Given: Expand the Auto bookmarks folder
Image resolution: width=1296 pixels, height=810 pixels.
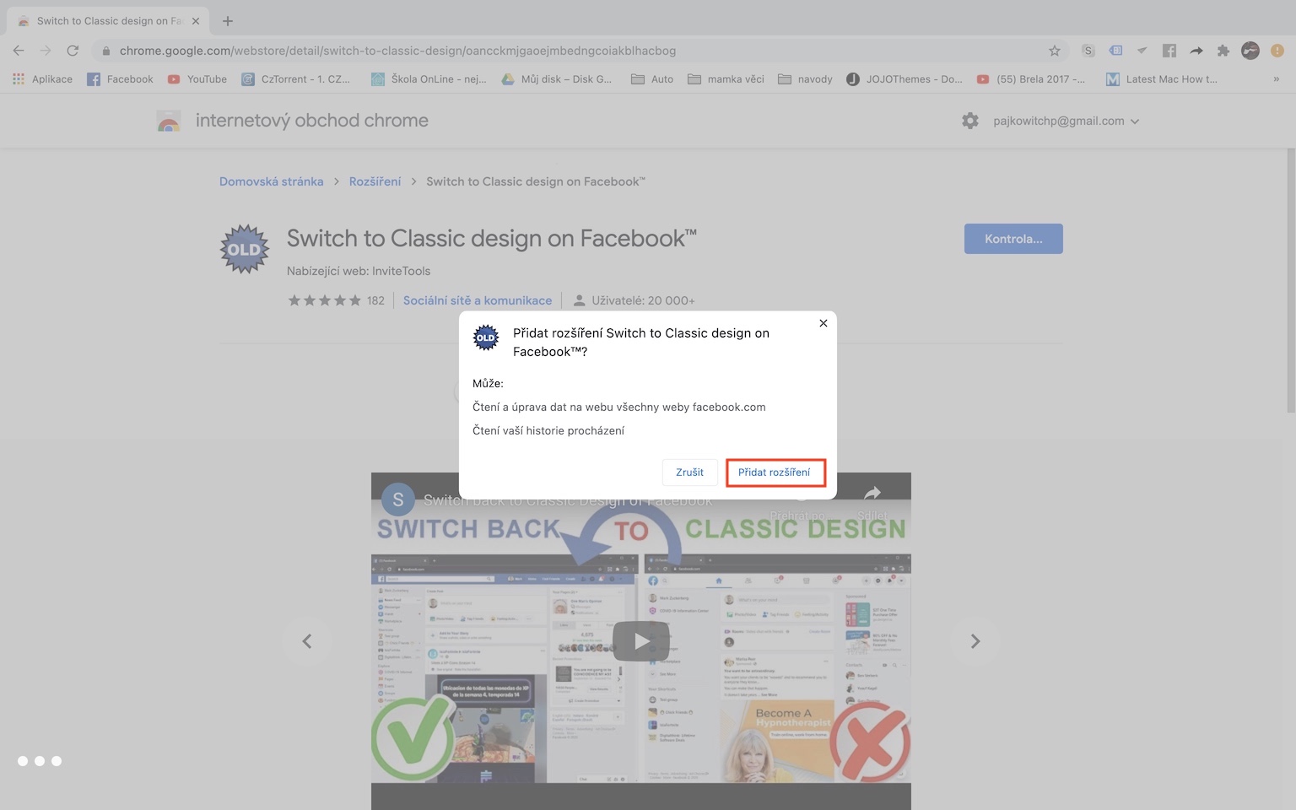Looking at the screenshot, I should coord(652,79).
